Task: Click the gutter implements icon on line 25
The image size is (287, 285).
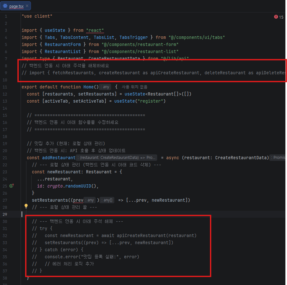Action: (12, 186)
